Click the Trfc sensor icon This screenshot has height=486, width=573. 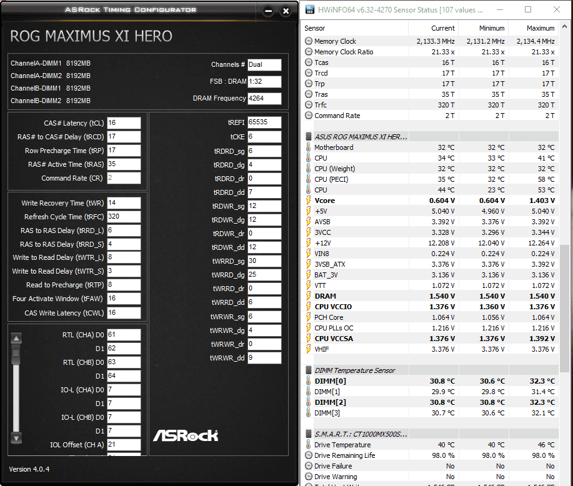point(309,105)
